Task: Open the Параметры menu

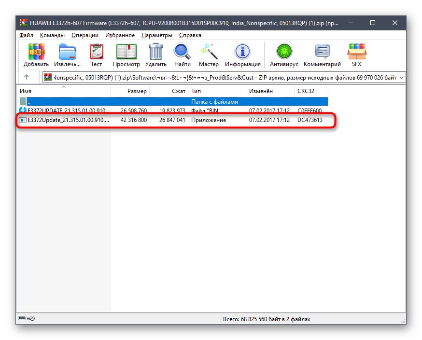Action: pos(157,35)
